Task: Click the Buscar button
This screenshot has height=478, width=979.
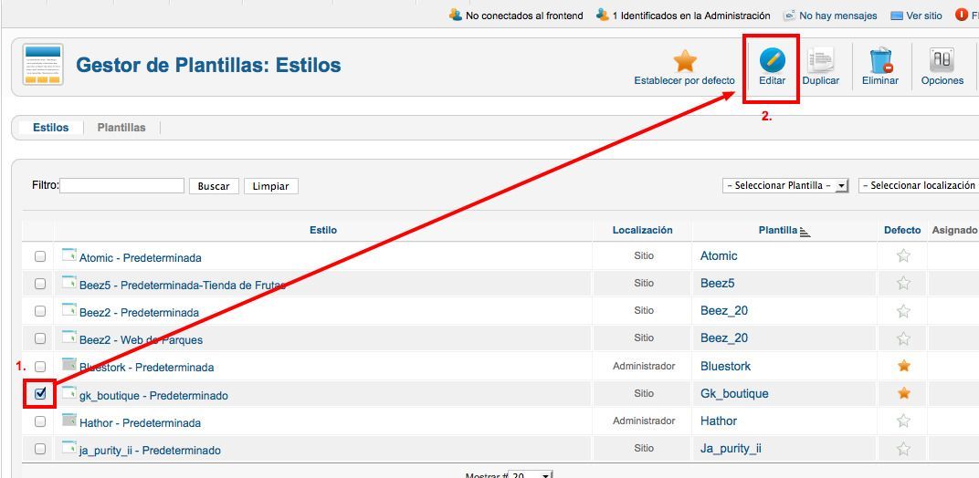Action: tap(214, 186)
